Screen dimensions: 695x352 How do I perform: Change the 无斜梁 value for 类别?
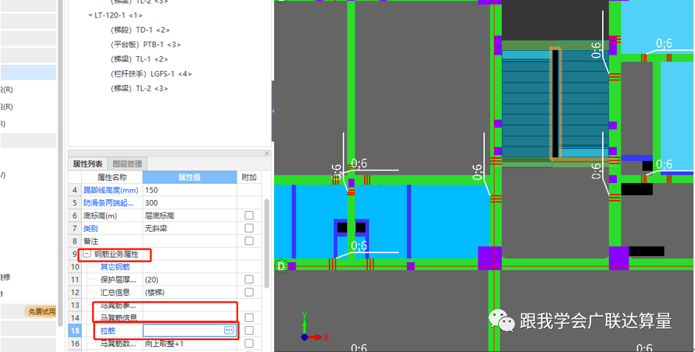click(x=189, y=229)
